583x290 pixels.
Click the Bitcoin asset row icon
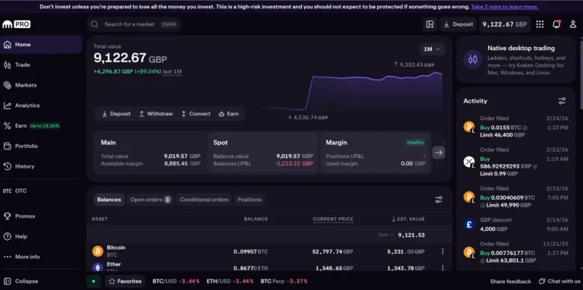coord(98,251)
